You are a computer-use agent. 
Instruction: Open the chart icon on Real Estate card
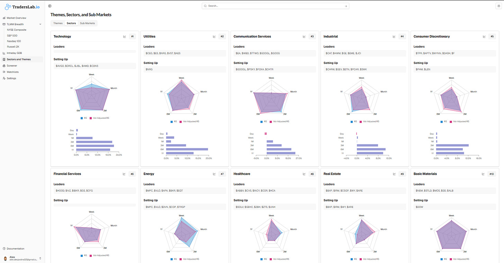394,174
